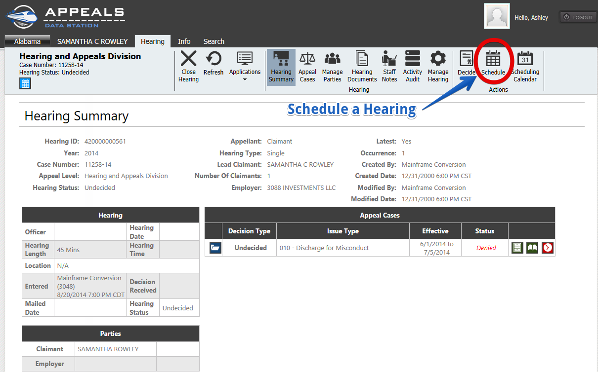Open Staff Notes
This screenshot has height=372, width=598.
[x=389, y=67]
